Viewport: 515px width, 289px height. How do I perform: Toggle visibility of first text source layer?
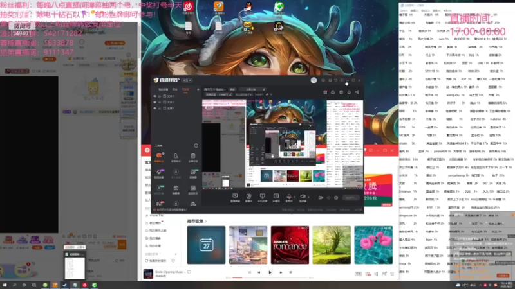coord(154,96)
